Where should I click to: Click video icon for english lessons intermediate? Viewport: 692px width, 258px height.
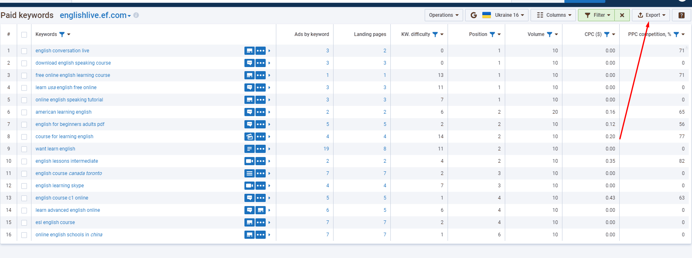click(x=249, y=161)
